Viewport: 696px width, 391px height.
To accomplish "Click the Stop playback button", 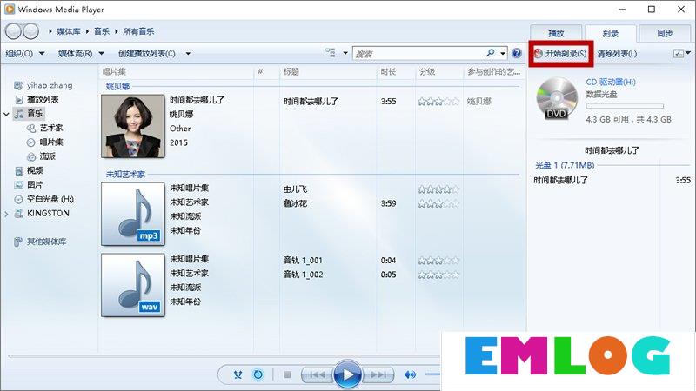I will click(287, 375).
